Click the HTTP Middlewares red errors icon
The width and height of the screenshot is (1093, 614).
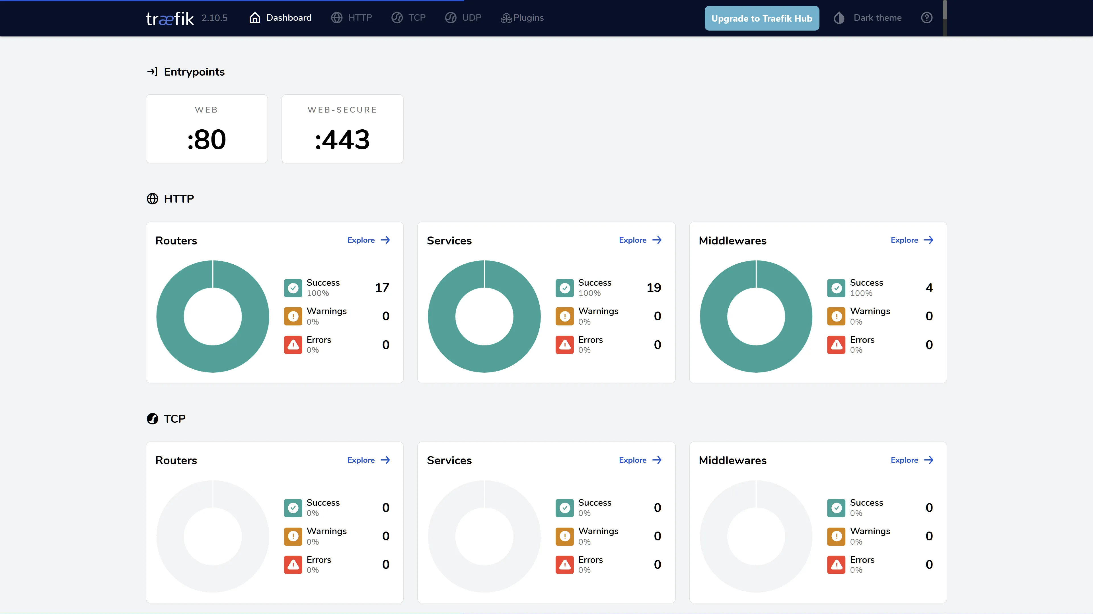[836, 345]
